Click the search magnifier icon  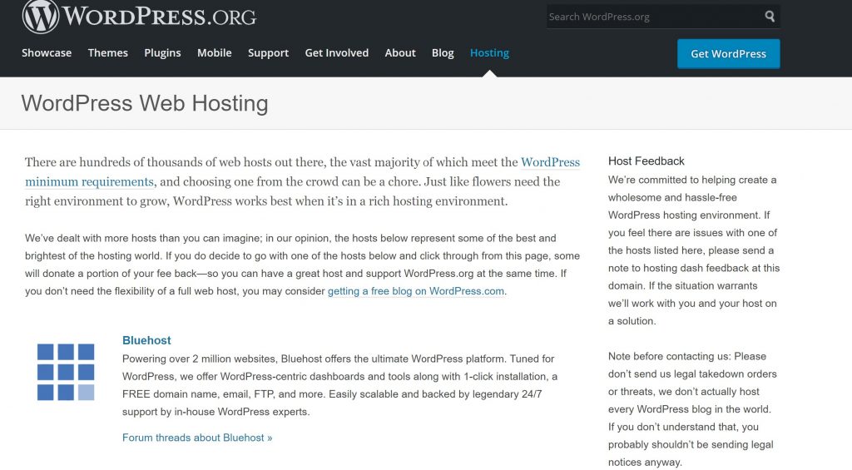coord(770,17)
